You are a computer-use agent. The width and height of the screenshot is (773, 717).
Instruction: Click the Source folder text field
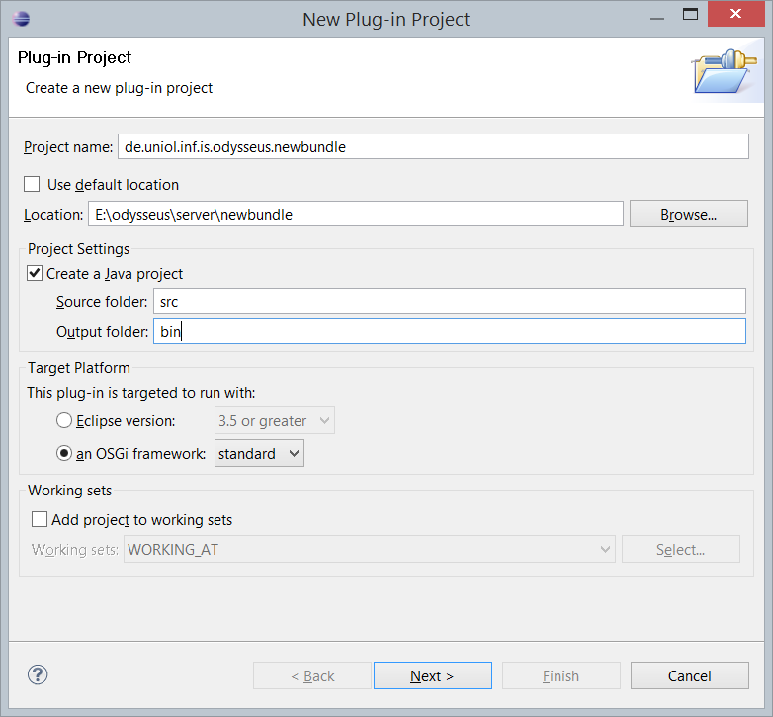(450, 301)
